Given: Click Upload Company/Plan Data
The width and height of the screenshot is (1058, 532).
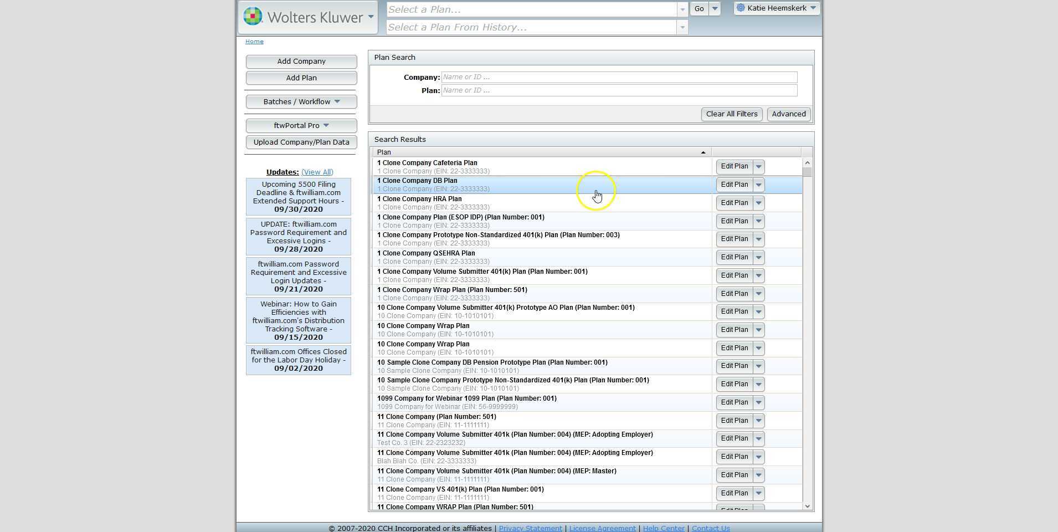Looking at the screenshot, I should tap(301, 142).
